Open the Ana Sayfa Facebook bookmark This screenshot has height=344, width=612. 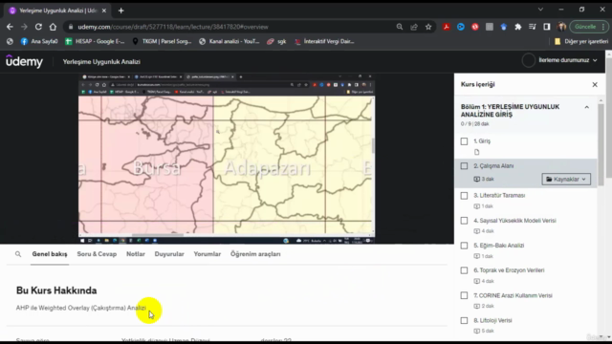pyautogui.click(x=39, y=41)
